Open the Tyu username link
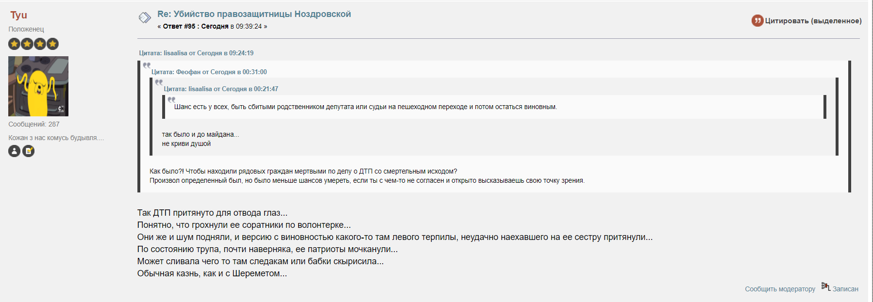The width and height of the screenshot is (873, 302). tap(18, 15)
